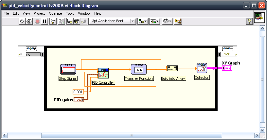Screen dimensions: 267x140
Task: Click the Step Over button
Action: click(77, 21)
